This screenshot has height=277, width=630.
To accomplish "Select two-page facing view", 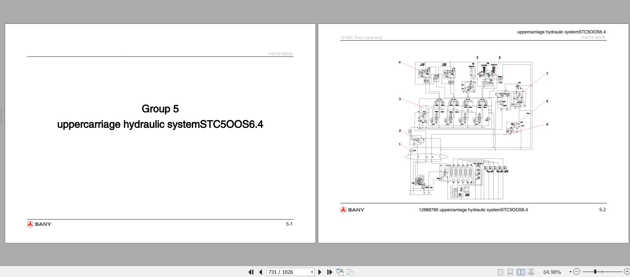I will pyautogui.click(x=521, y=272).
